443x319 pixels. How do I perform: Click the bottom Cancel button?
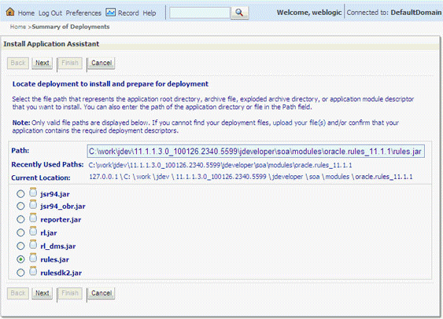click(x=102, y=293)
